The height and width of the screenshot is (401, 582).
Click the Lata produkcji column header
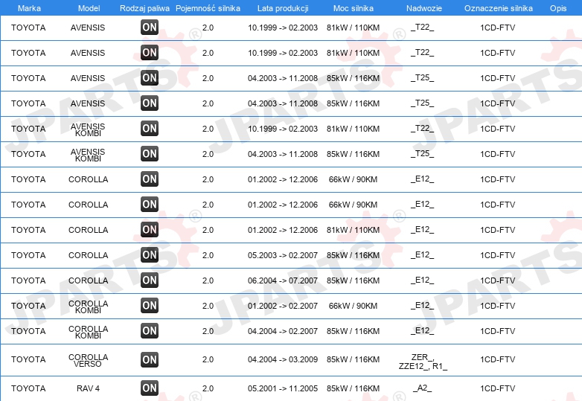coord(283,8)
